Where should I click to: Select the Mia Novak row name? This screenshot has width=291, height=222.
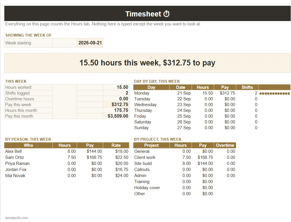coord(15,176)
